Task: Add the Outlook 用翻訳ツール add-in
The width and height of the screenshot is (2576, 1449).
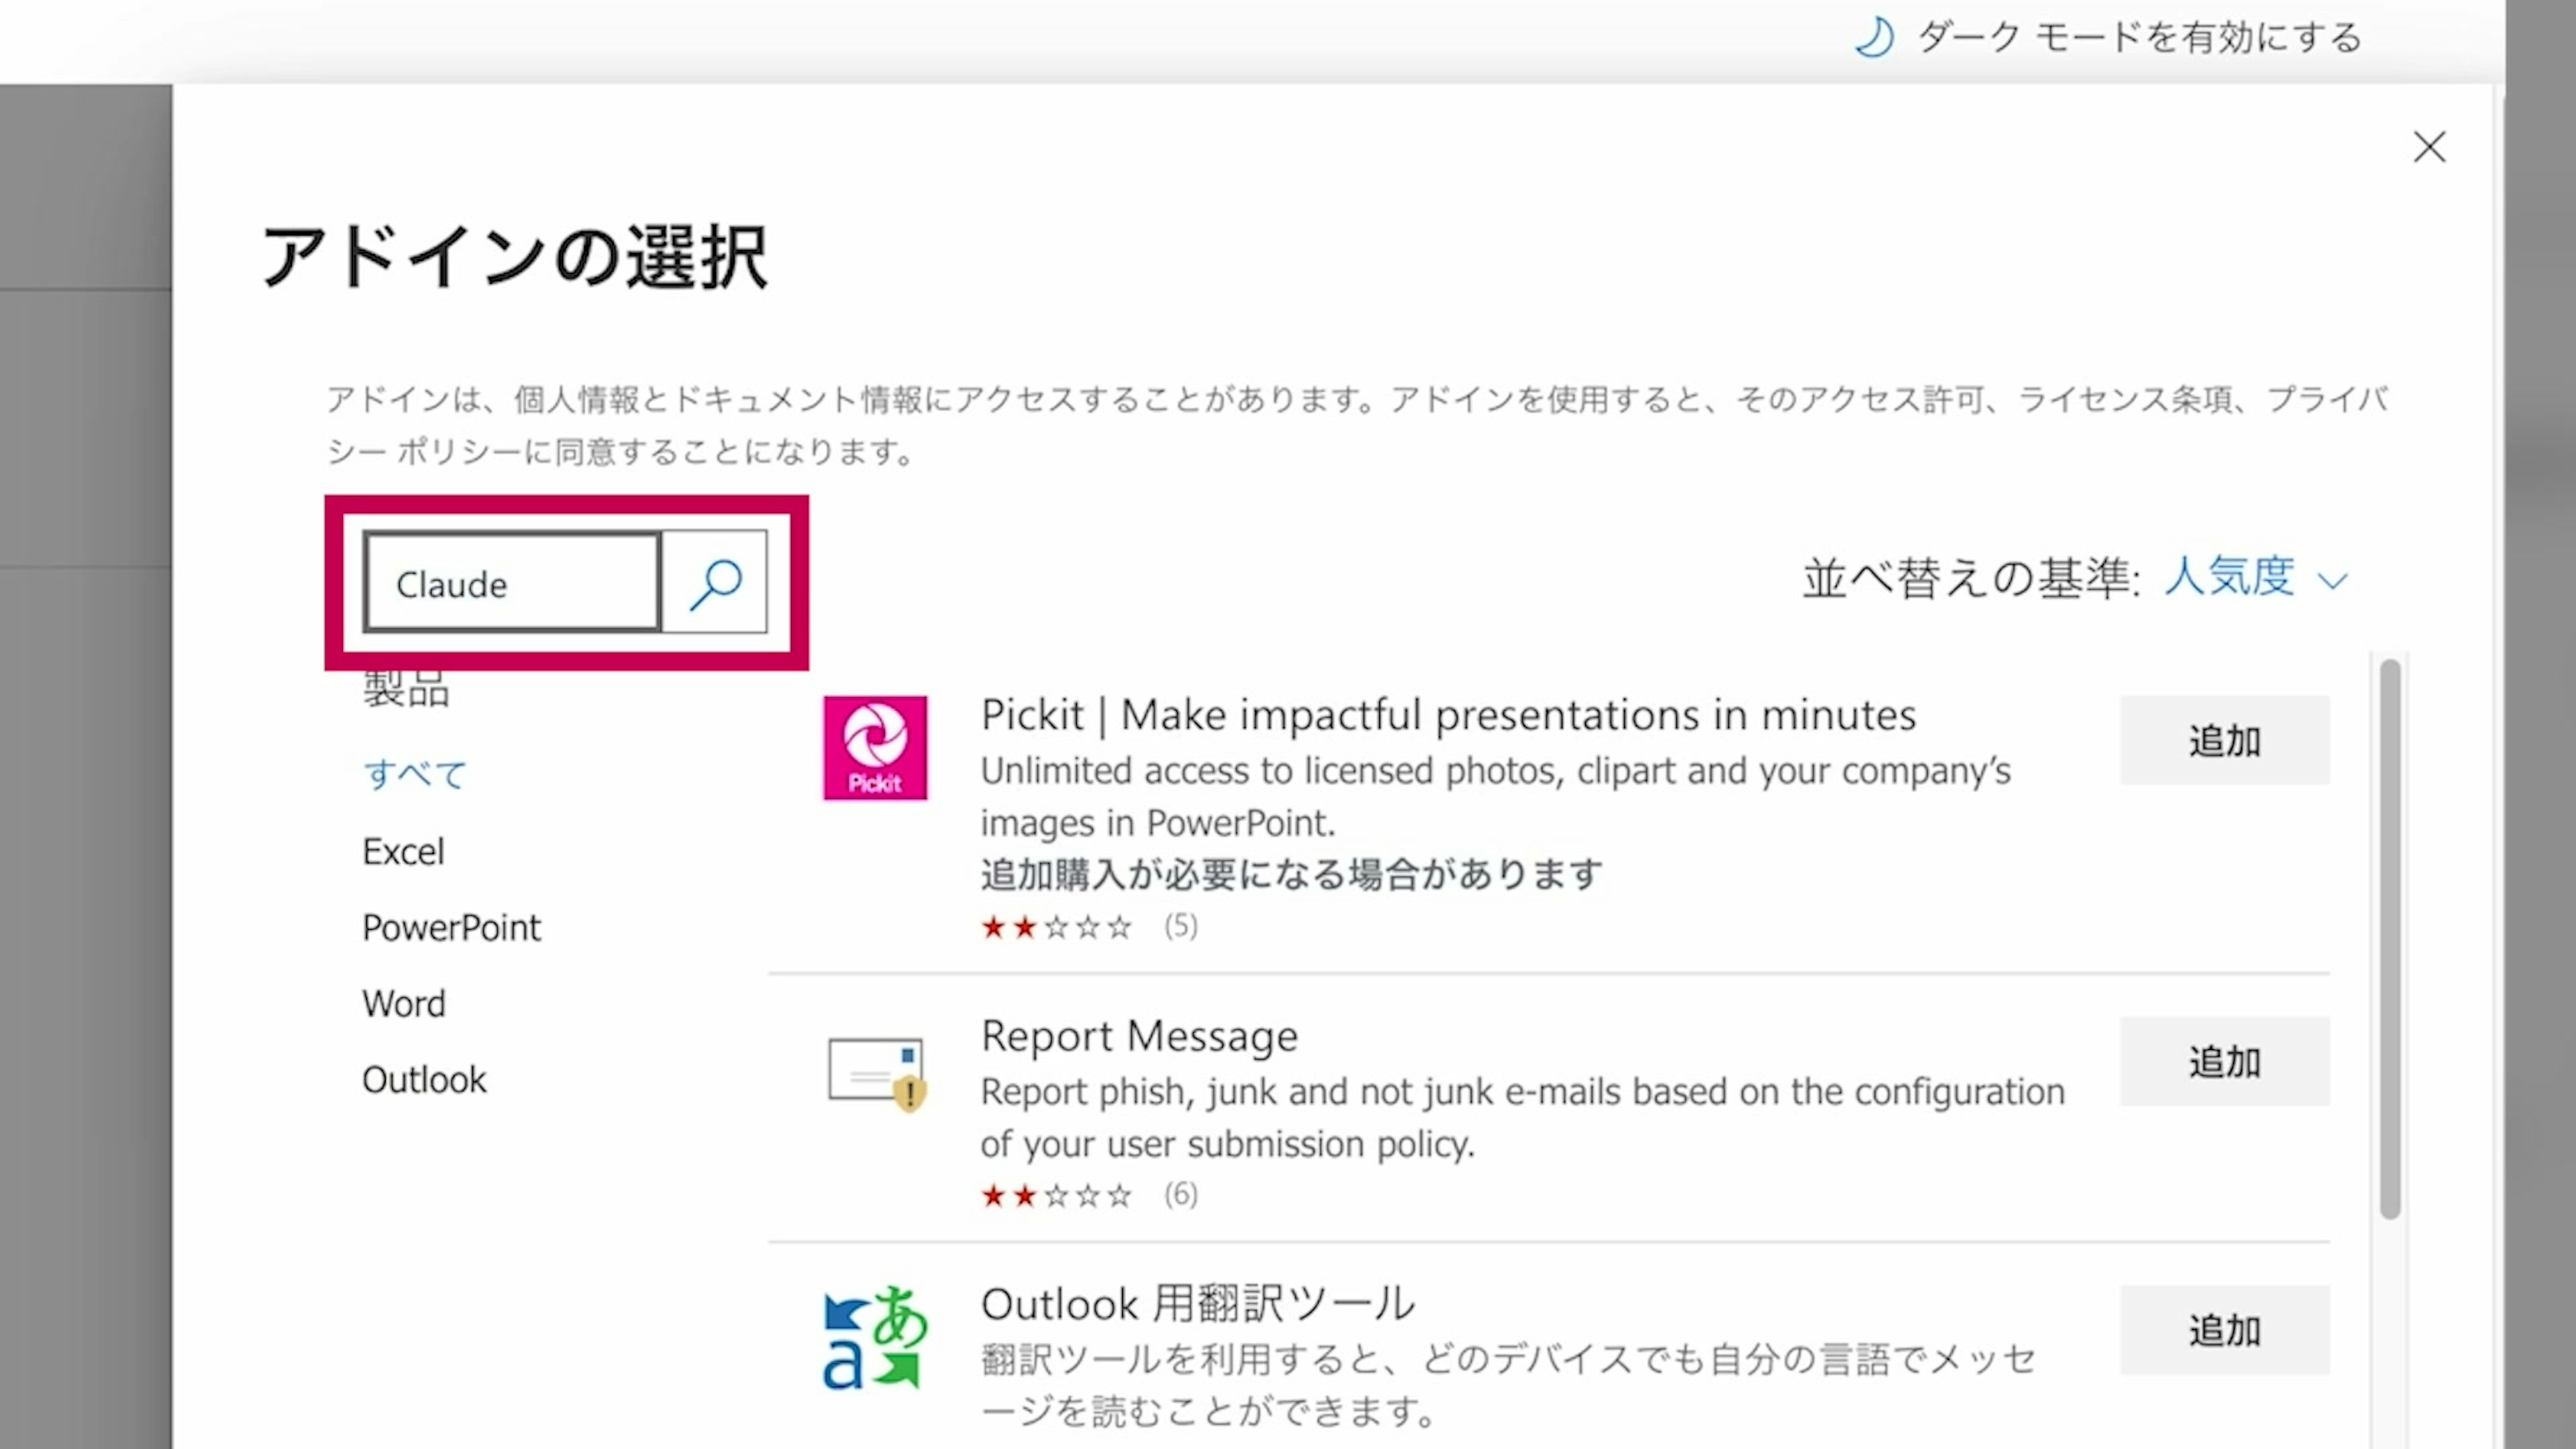Action: click(2224, 1330)
